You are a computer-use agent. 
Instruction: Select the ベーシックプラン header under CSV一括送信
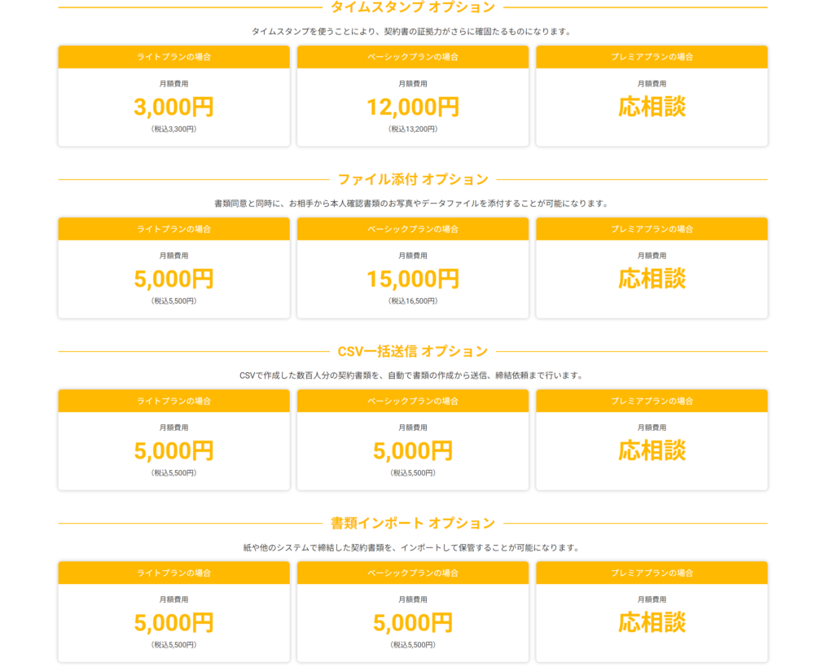[x=412, y=401]
